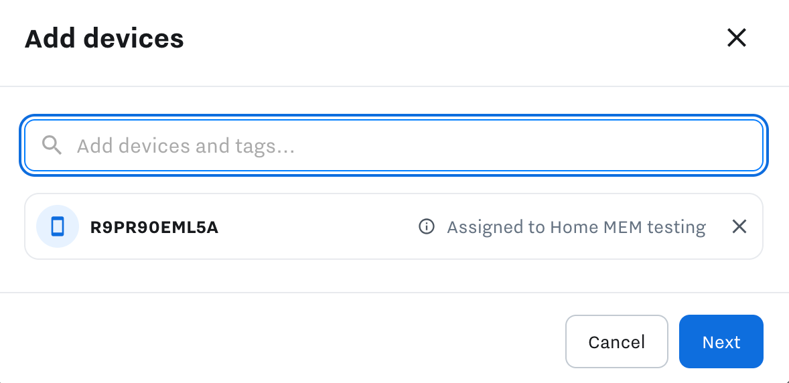
Task: Click the Add devices dialog title
Action: pyautogui.click(x=104, y=39)
